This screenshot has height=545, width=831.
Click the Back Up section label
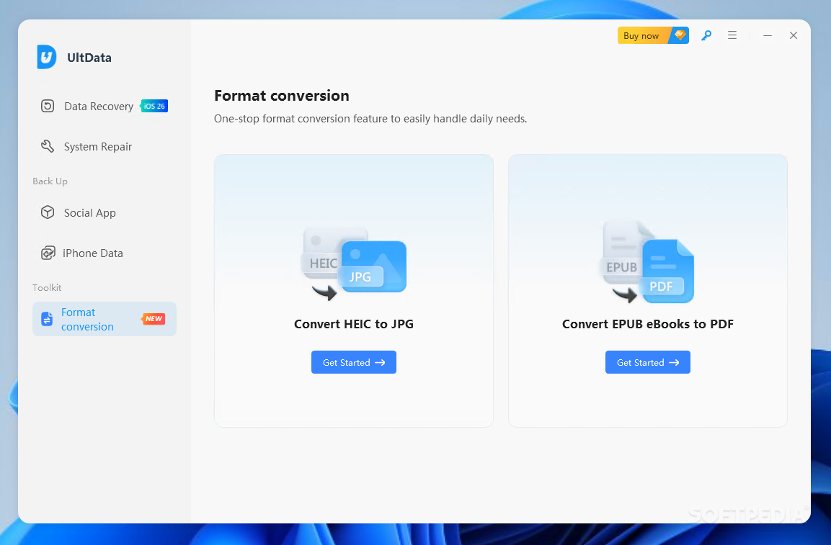pyautogui.click(x=50, y=181)
